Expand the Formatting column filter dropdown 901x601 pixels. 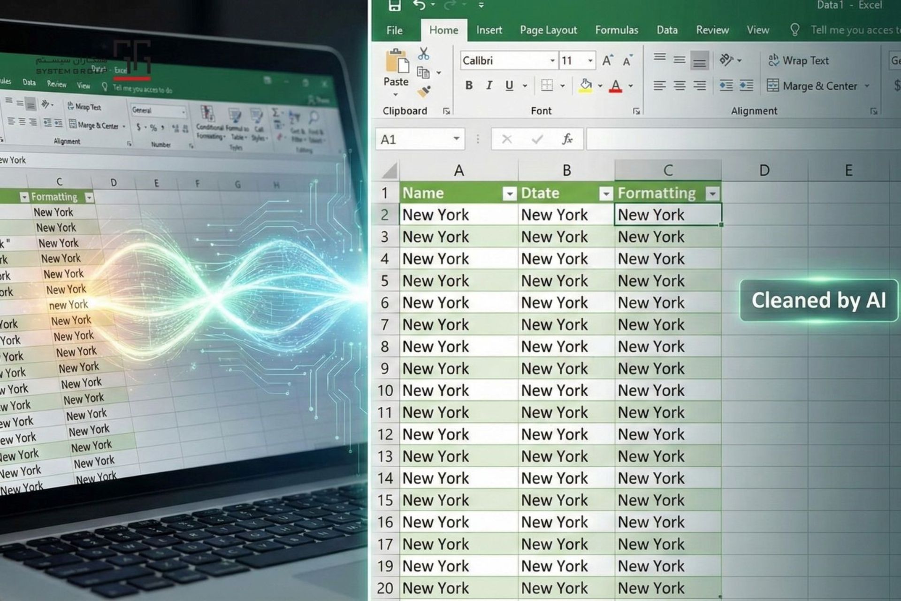pyautogui.click(x=712, y=193)
